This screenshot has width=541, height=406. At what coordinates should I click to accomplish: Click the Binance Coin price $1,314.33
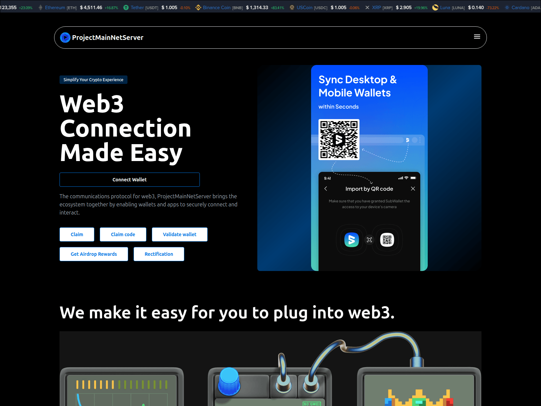pyautogui.click(x=257, y=7)
